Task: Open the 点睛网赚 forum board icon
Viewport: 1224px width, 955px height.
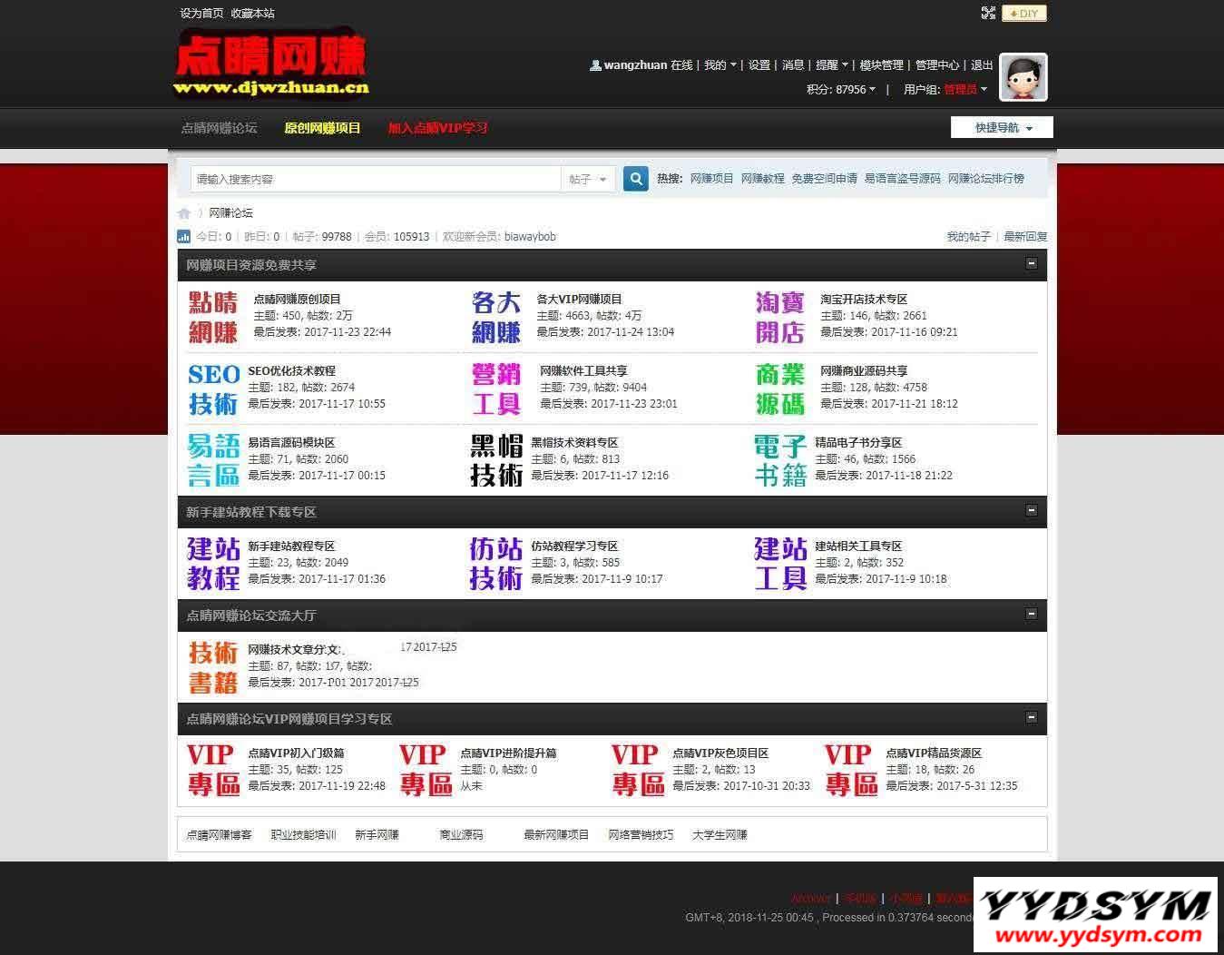Action: click(x=213, y=317)
